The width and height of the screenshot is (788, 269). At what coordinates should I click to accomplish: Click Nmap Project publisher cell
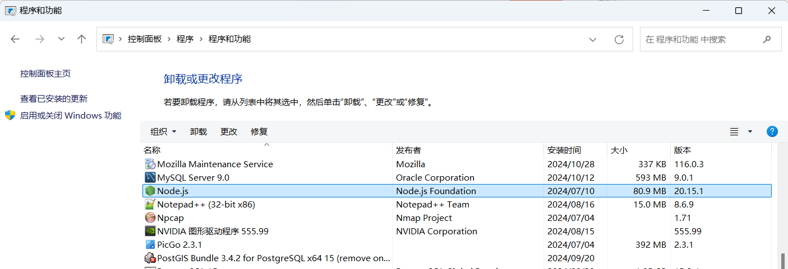(x=424, y=218)
